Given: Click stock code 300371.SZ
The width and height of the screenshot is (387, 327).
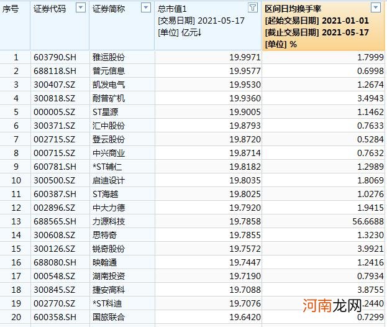Looking at the screenshot, I should click(54, 126).
